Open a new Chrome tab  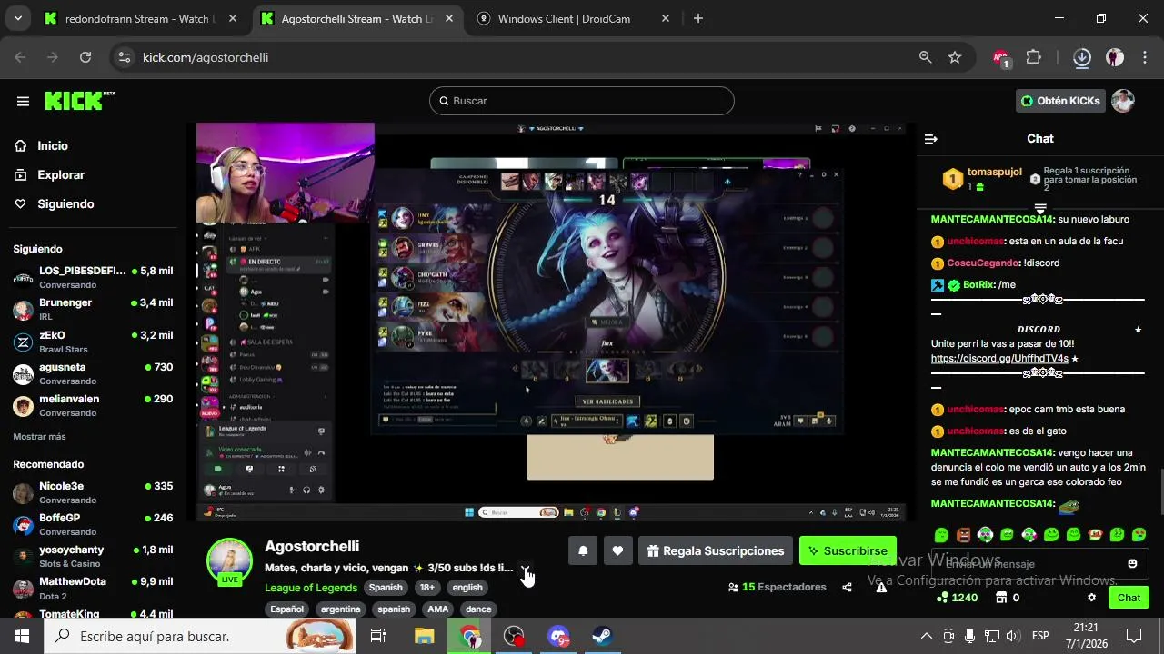697,18
